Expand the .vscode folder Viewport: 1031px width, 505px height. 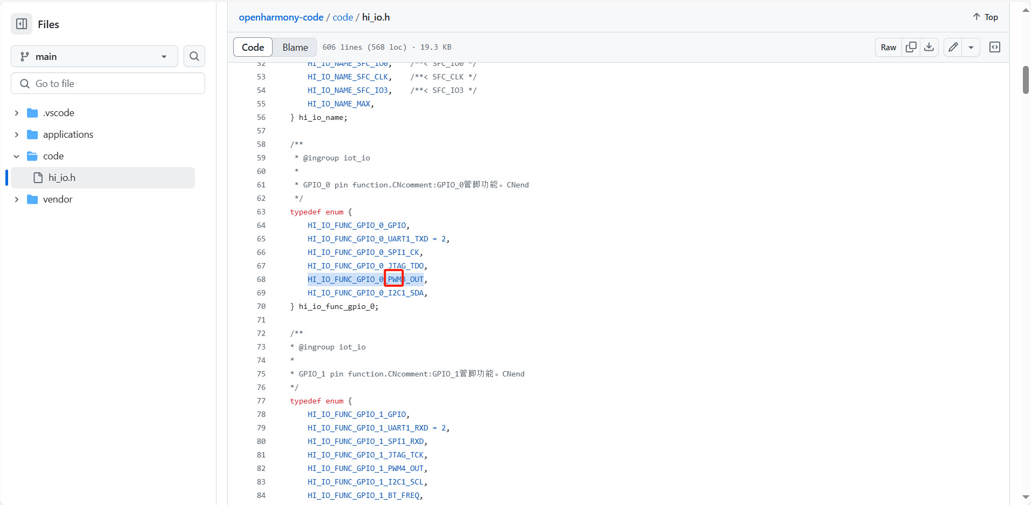pos(17,113)
